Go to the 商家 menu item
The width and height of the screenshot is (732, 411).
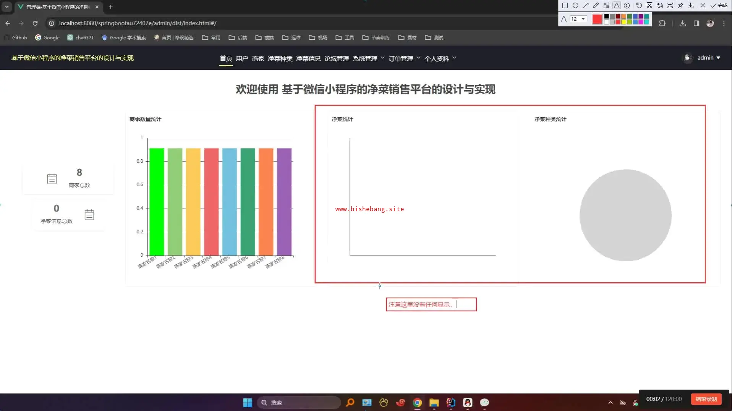258,58
